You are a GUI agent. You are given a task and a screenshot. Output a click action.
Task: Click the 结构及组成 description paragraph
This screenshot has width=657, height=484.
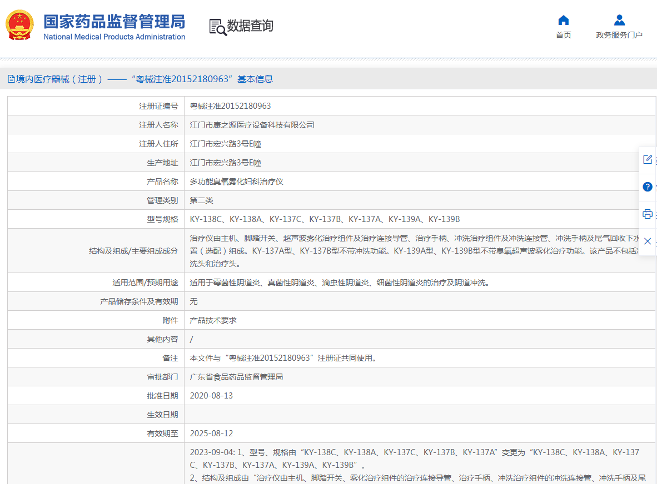415,251
